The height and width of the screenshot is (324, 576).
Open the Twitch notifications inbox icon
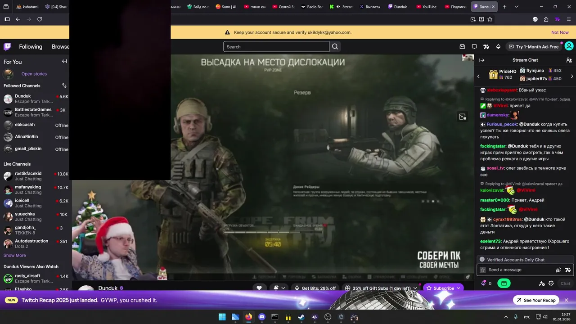coord(462,46)
